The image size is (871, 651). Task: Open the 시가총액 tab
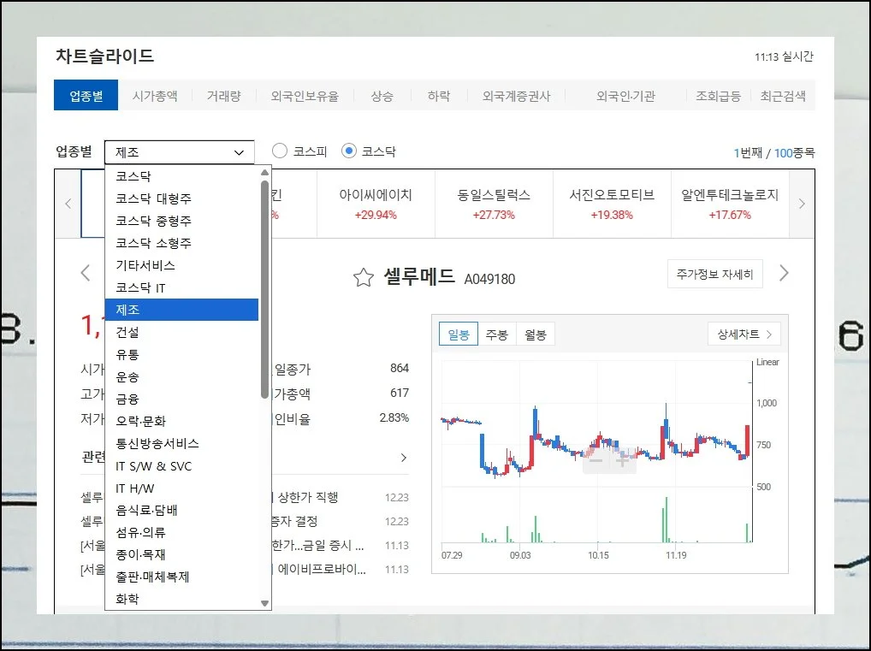(155, 97)
